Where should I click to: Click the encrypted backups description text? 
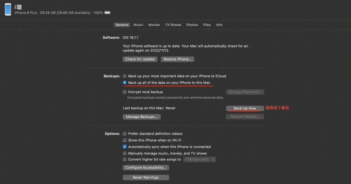coord(175,98)
